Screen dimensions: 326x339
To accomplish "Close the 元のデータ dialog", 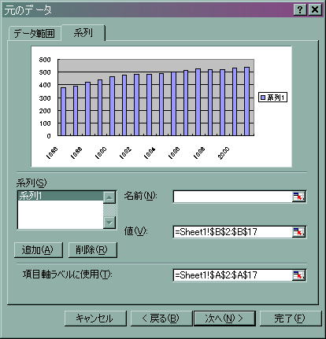I will click(314, 9).
